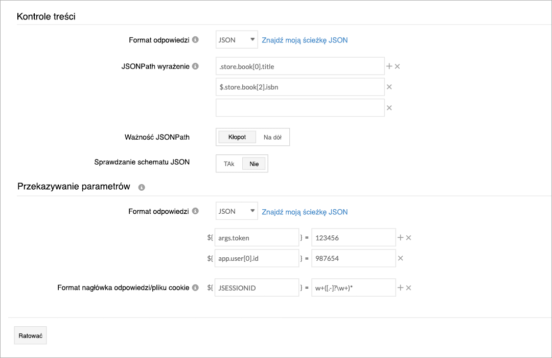The width and height of the screenshot is (552, 358).
Task: Add a new parameter pair with plus icon
Action: [x=402, y=237]
